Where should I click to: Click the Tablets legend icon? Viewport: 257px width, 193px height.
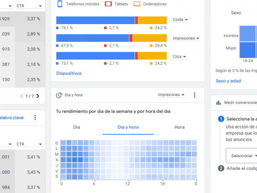click(x=108, y=4)
